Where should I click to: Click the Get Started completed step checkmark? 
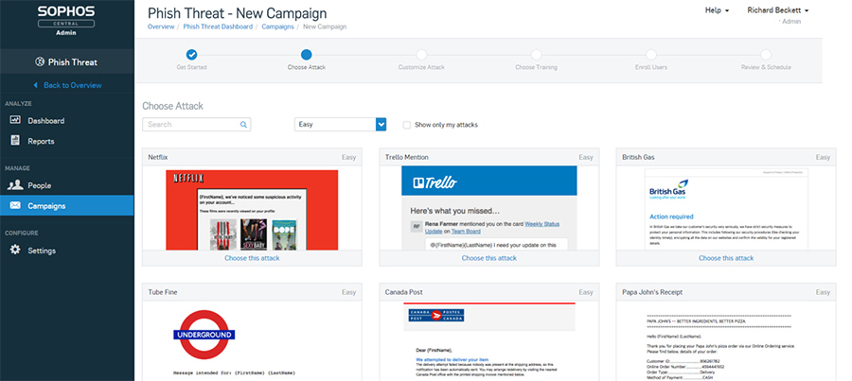click(x=191, y=54)
